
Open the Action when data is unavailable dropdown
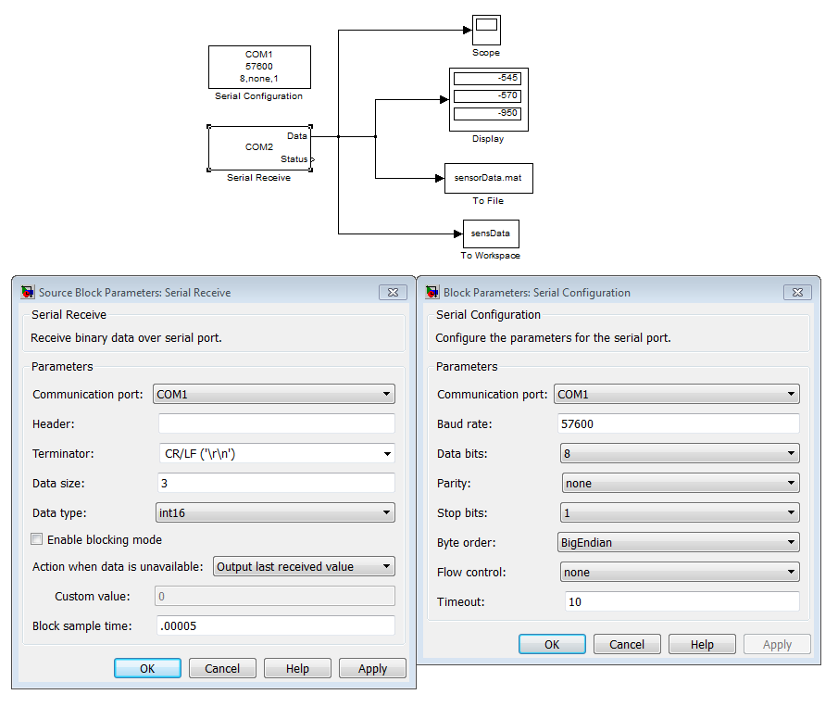(387, 566)
